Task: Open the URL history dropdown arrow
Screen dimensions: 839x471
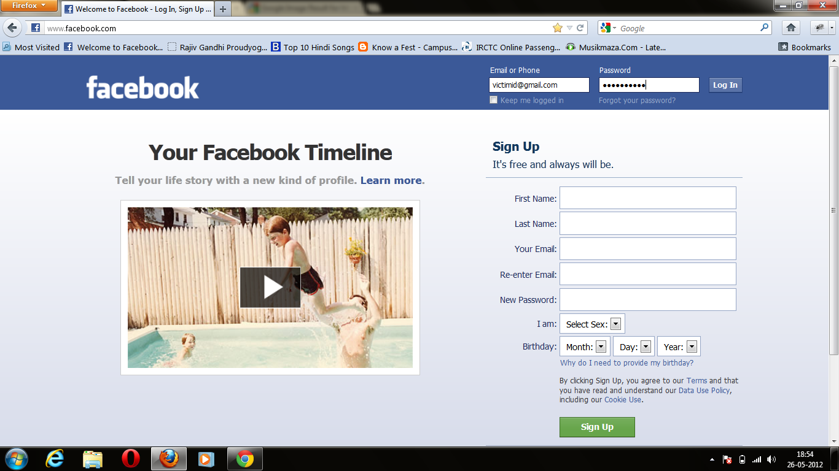Action: coord(569,28)
